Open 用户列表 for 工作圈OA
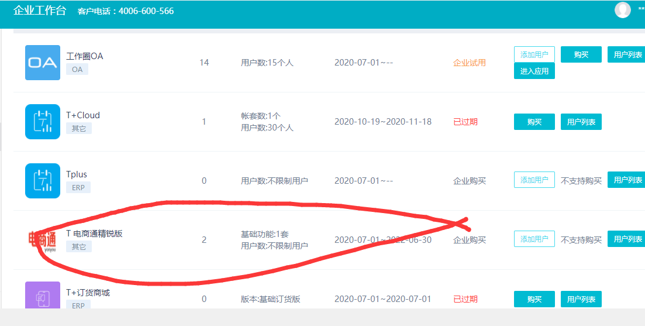The image size is (645, 326). pos(626,55)
